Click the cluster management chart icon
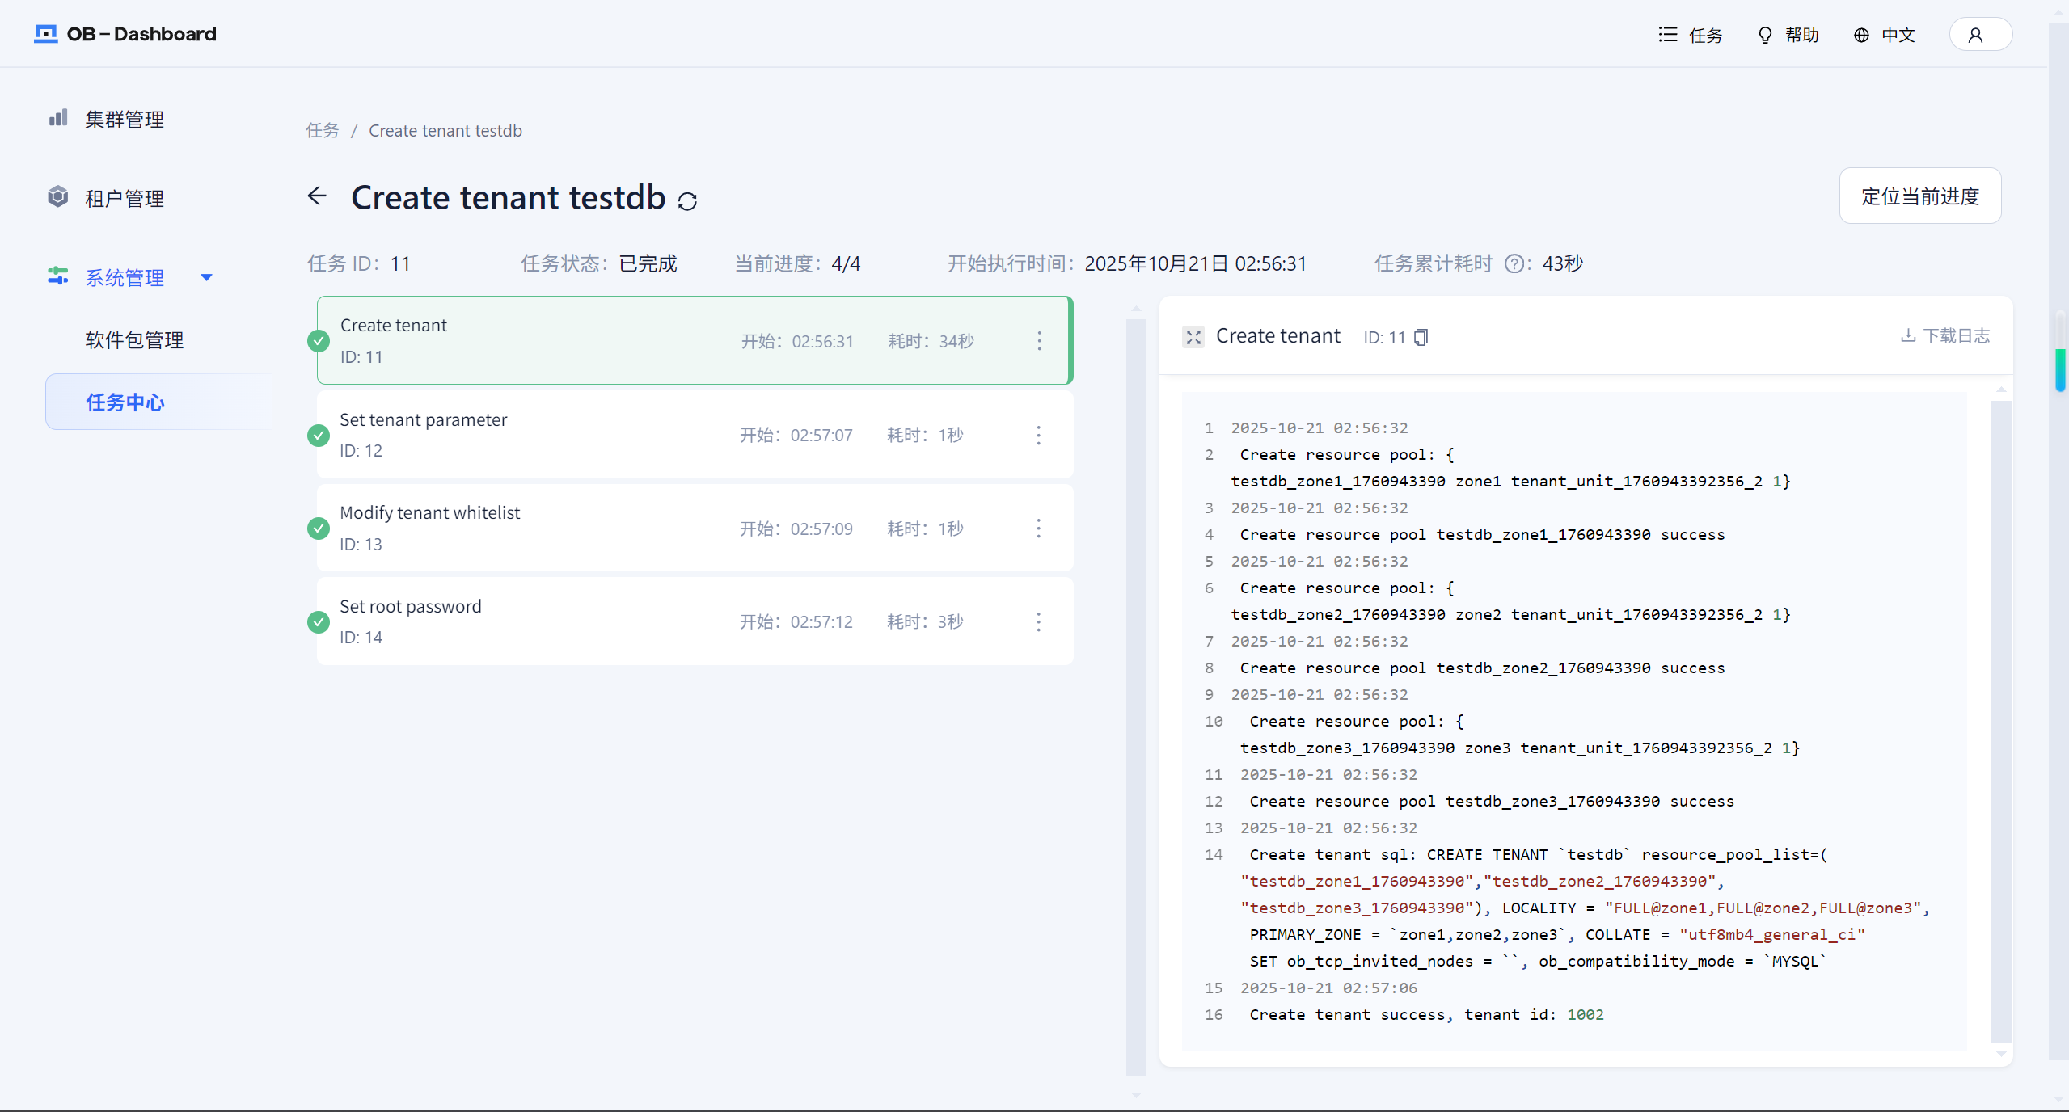Screen dimensions: 2069x1112 click(57, 119)
